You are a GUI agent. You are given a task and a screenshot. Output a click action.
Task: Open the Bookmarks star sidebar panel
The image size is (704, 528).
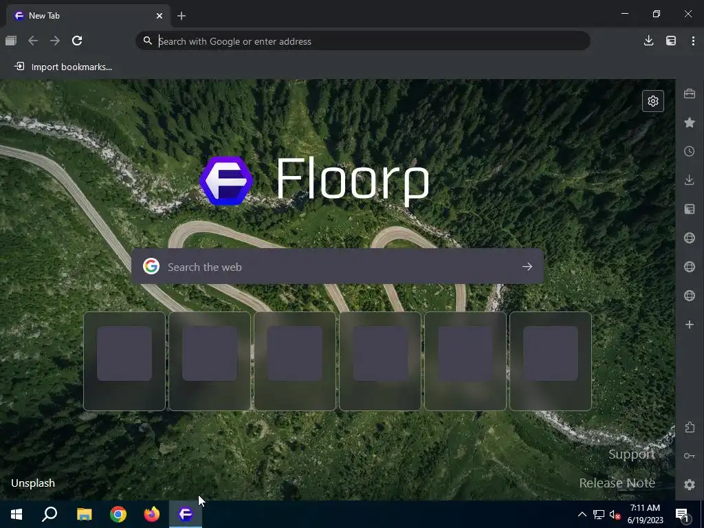point(690,122)
